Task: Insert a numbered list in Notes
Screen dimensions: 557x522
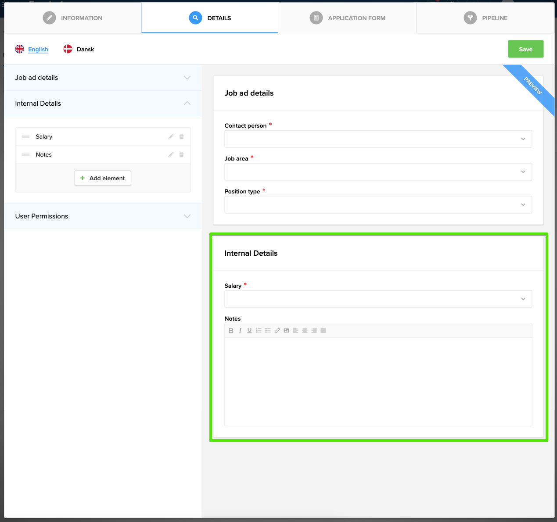Action: click(259, 331)
